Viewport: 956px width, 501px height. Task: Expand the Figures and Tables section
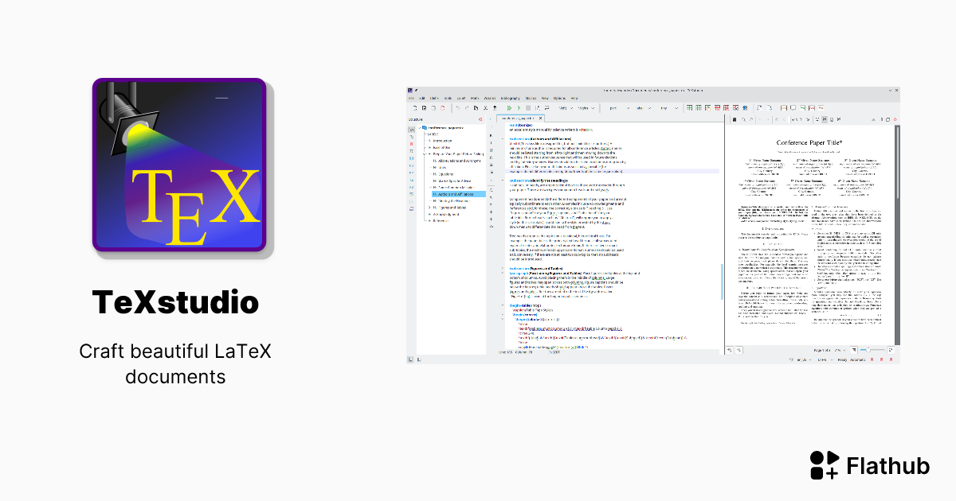pos(429,208)
